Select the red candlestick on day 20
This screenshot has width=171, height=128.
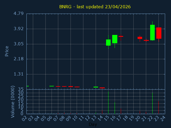pos(140,38)
